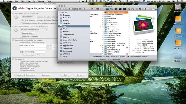The width and height of the screenshot is (186, 104).
Task: Toggle Quick Look eye button
Action: point(140,9)
